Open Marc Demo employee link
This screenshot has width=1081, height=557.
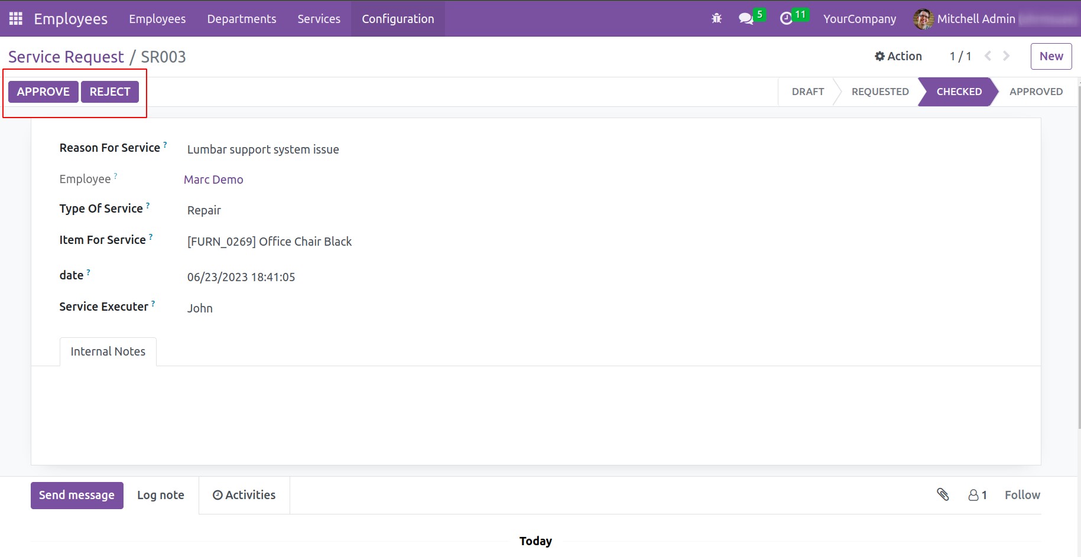[x=213, y=180]
